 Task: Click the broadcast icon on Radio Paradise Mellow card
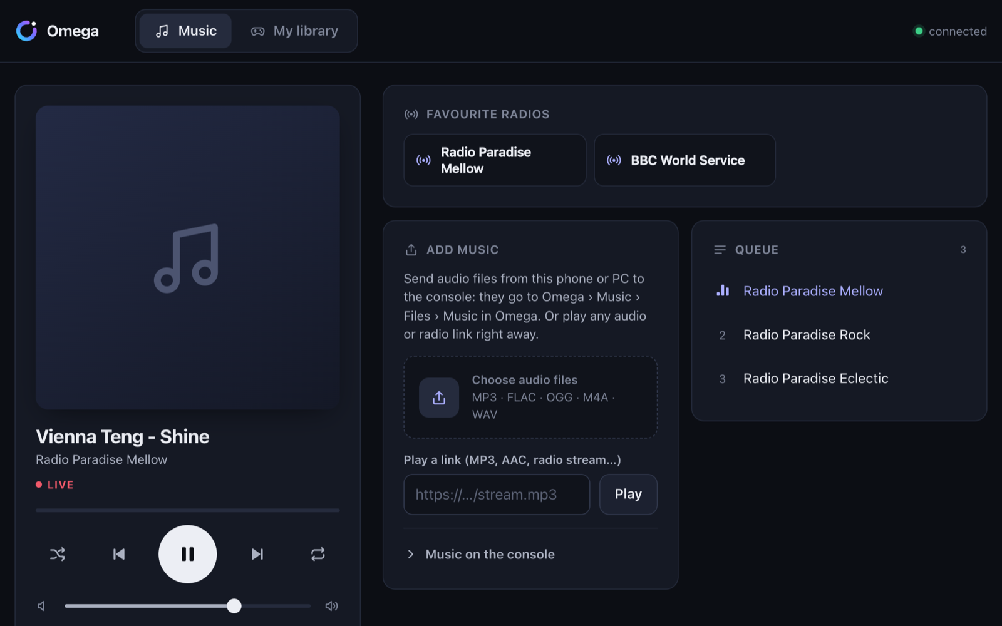(x=423, y=160)
